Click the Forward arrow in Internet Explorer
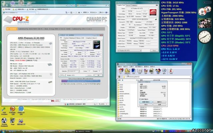Image resolution: width=213 pixels, height=133 pixels. 7,5
